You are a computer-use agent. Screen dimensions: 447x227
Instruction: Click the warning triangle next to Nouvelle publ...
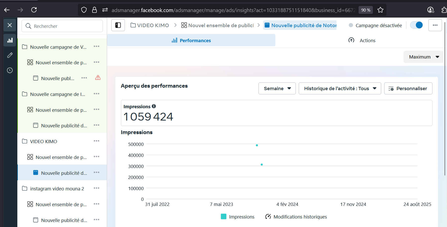tap(98, 78)
